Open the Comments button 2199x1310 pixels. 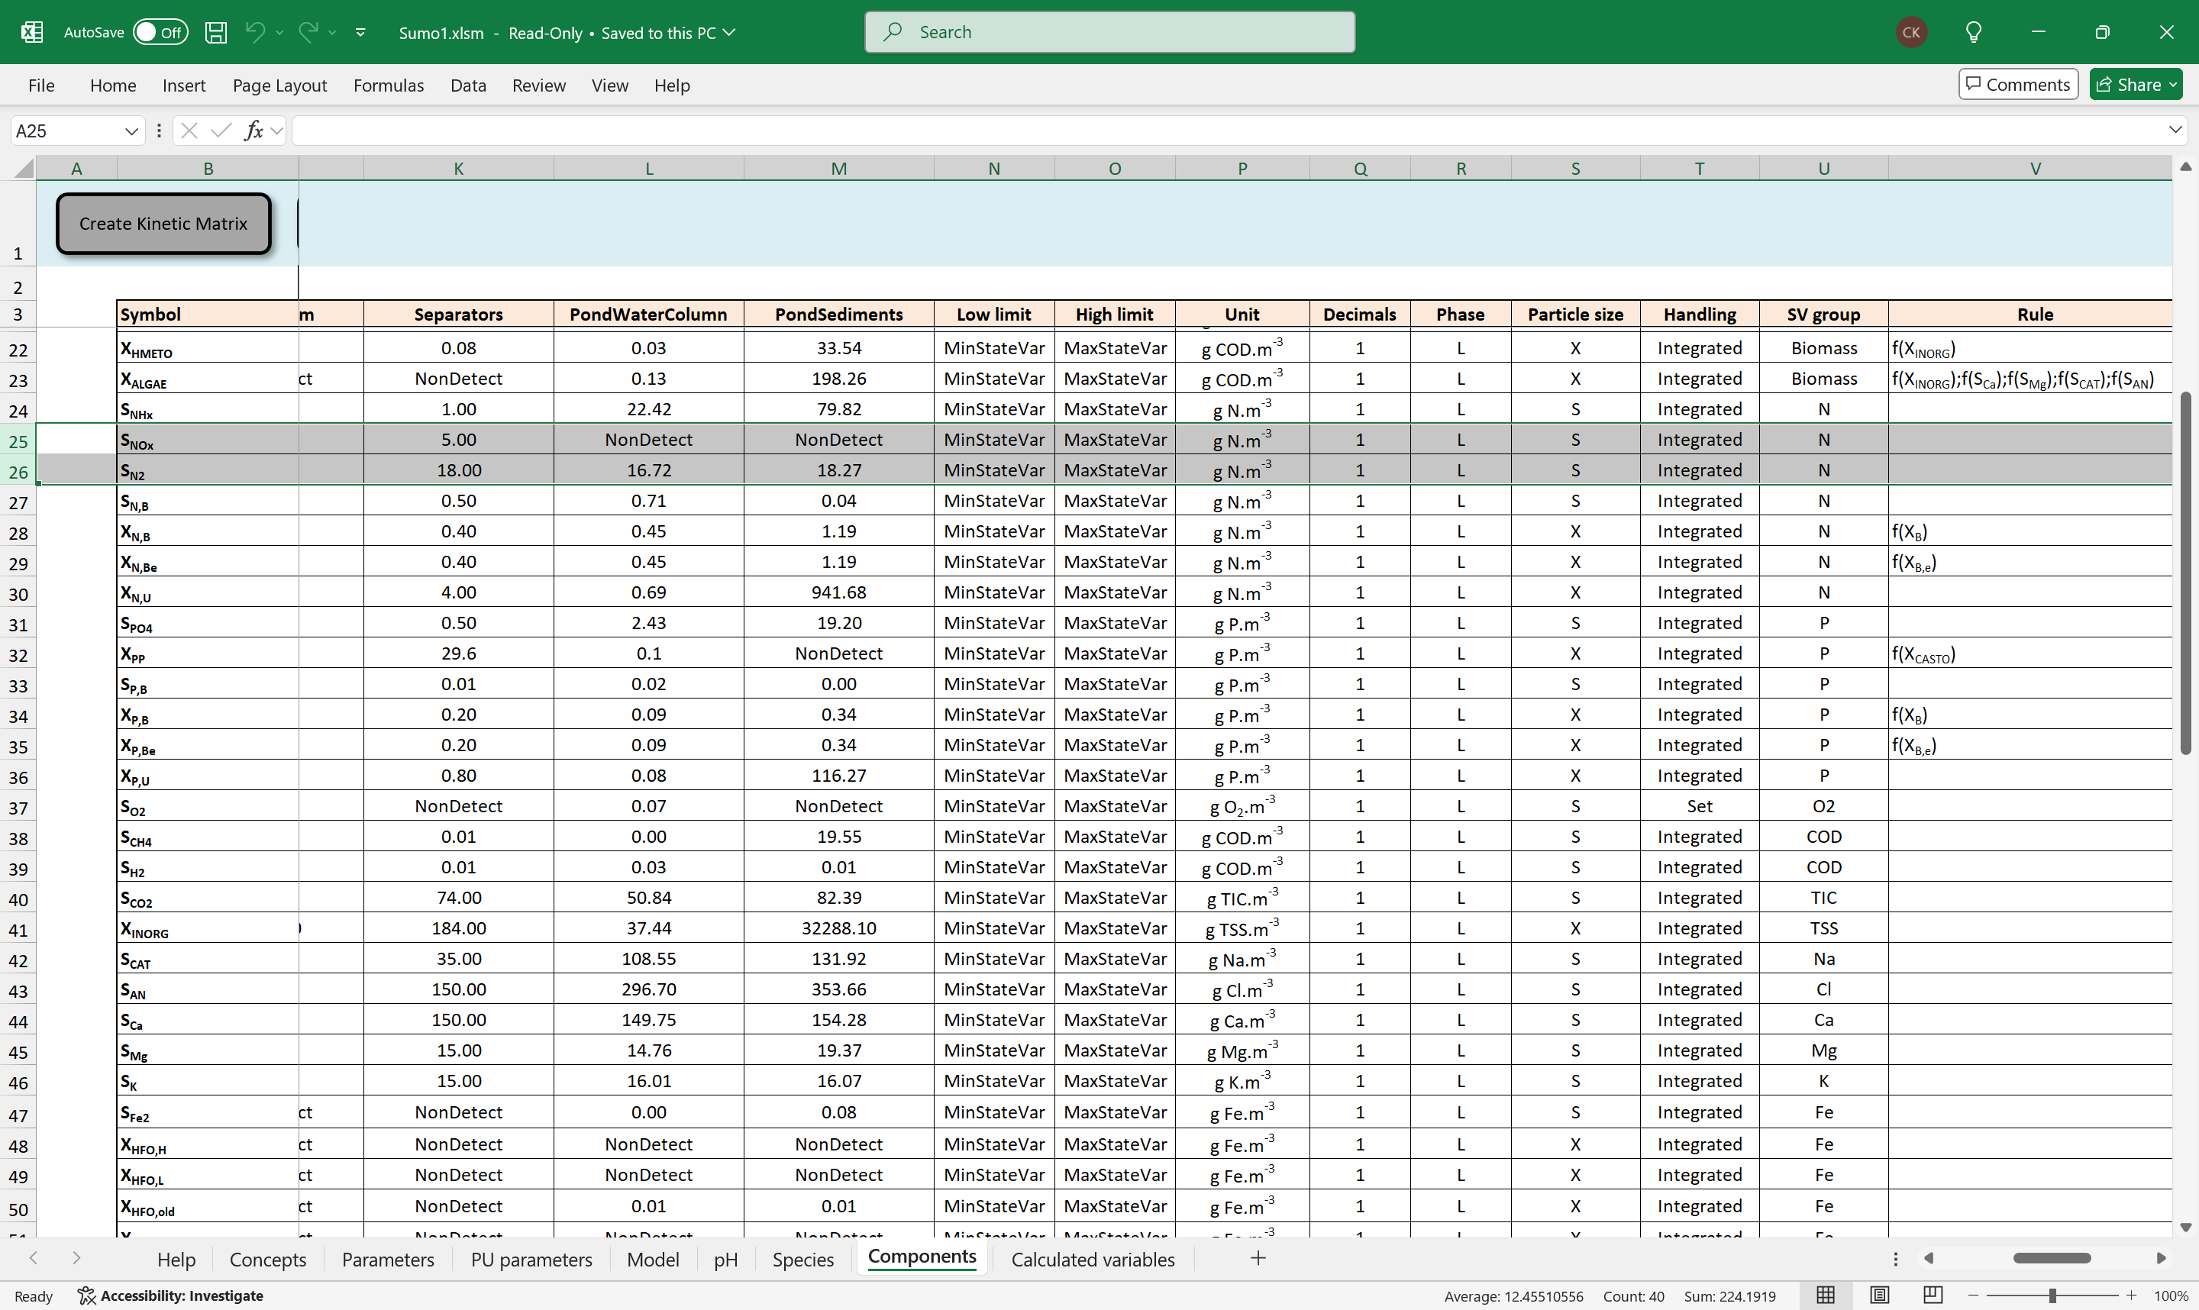[2017, 85]
